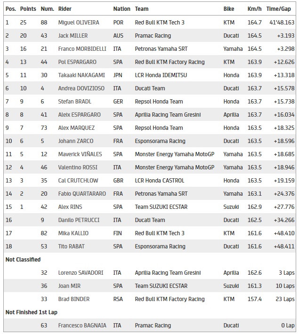Select the winning time 41'48.163
Viewport: 299px width, 334px height.
pyautogui.click(x=280, y=23)
